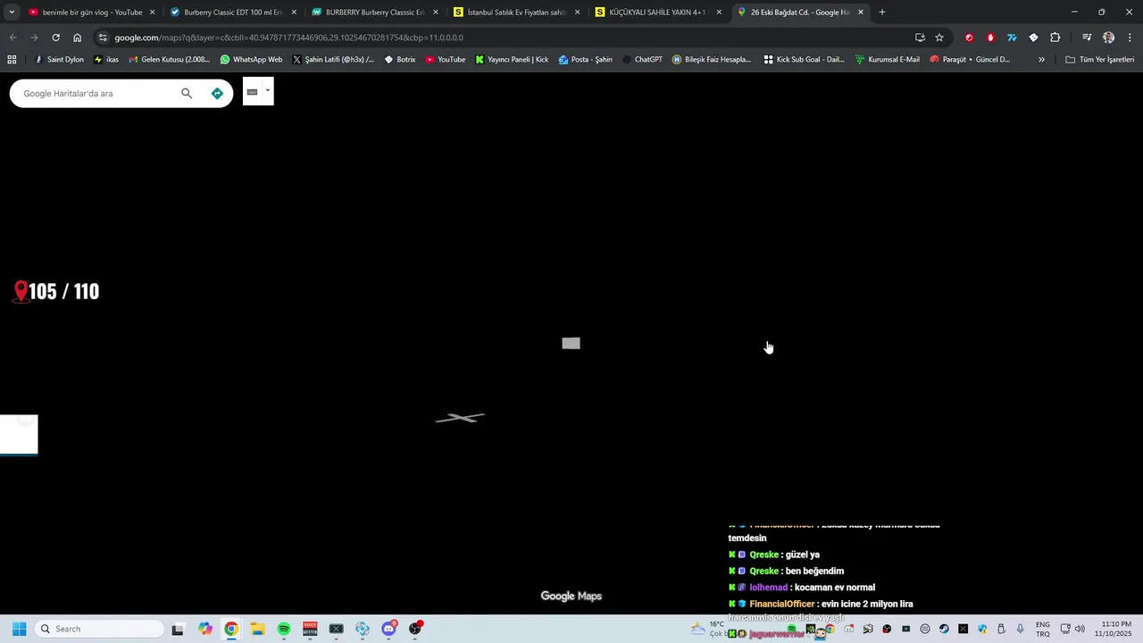Open the Chrome profile avatar
Viewport: 1143px width, 643px height.
(1108, 38)
